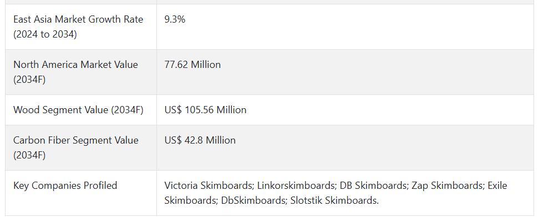Select the 77.62 Million value cell
The height and width of the screenshot is (217, 538).
[x=192, y=65]
